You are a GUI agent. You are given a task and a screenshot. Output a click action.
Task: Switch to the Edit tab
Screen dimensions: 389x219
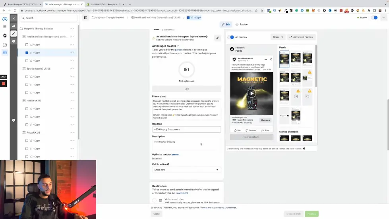[226, 25]
